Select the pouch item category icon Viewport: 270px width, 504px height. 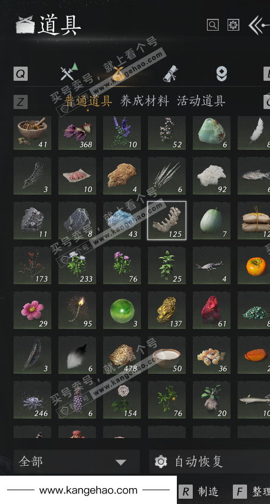pos(118,73)
